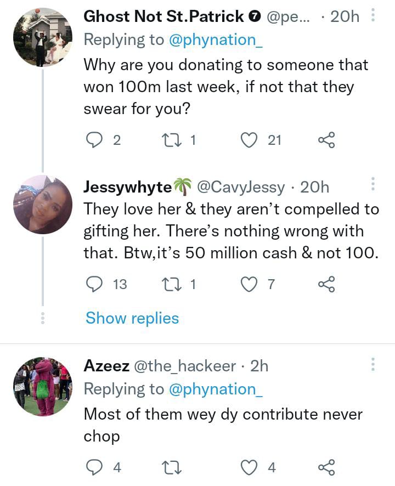
Task: Share Jessywhyte's tweet
Action: pyautogui.click(x=326, y=284)
